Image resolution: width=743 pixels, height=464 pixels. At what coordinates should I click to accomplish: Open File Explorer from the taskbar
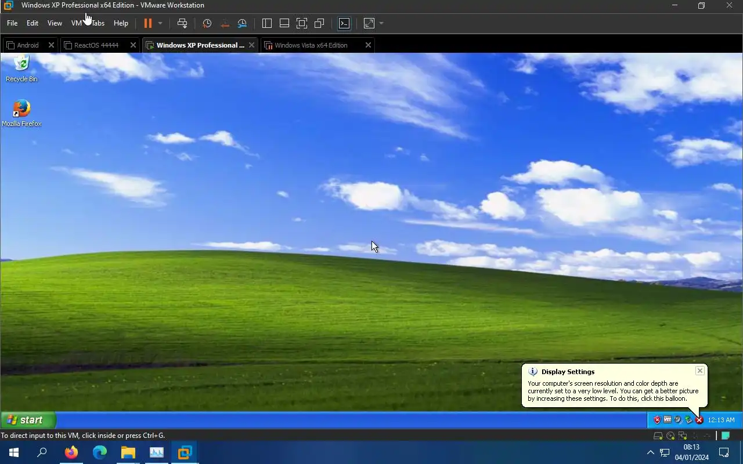[128, 452]
